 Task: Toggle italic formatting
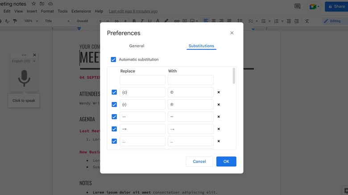click(142, 21)
